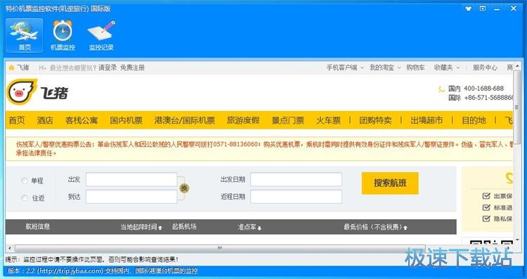Swap cities with the 换 icon
The height and width of the screenshot is (279, 527).
pos(184,188)
